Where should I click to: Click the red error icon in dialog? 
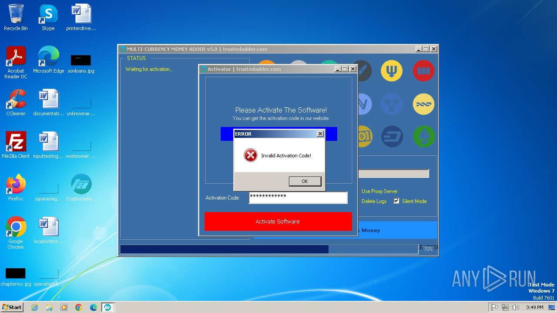[x=250, y=155]
